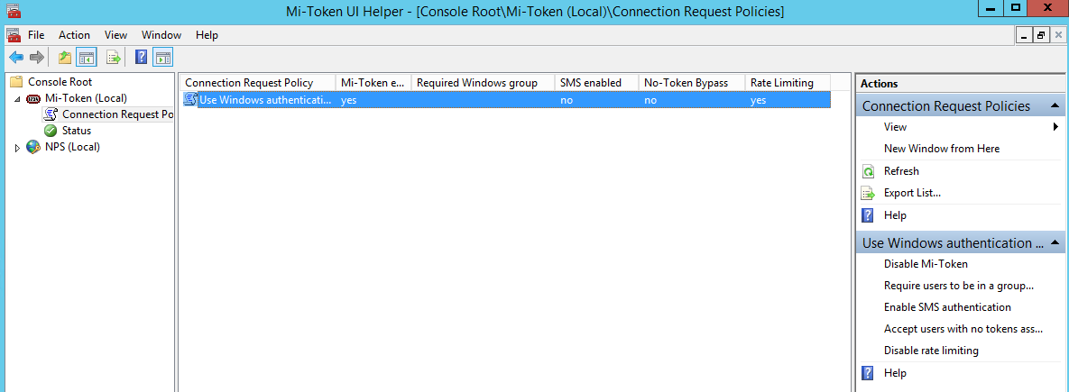Viewport: 1069px width, 392px height.
Task: Click the policy row scroll icon
Action: (x=191, y=100)
